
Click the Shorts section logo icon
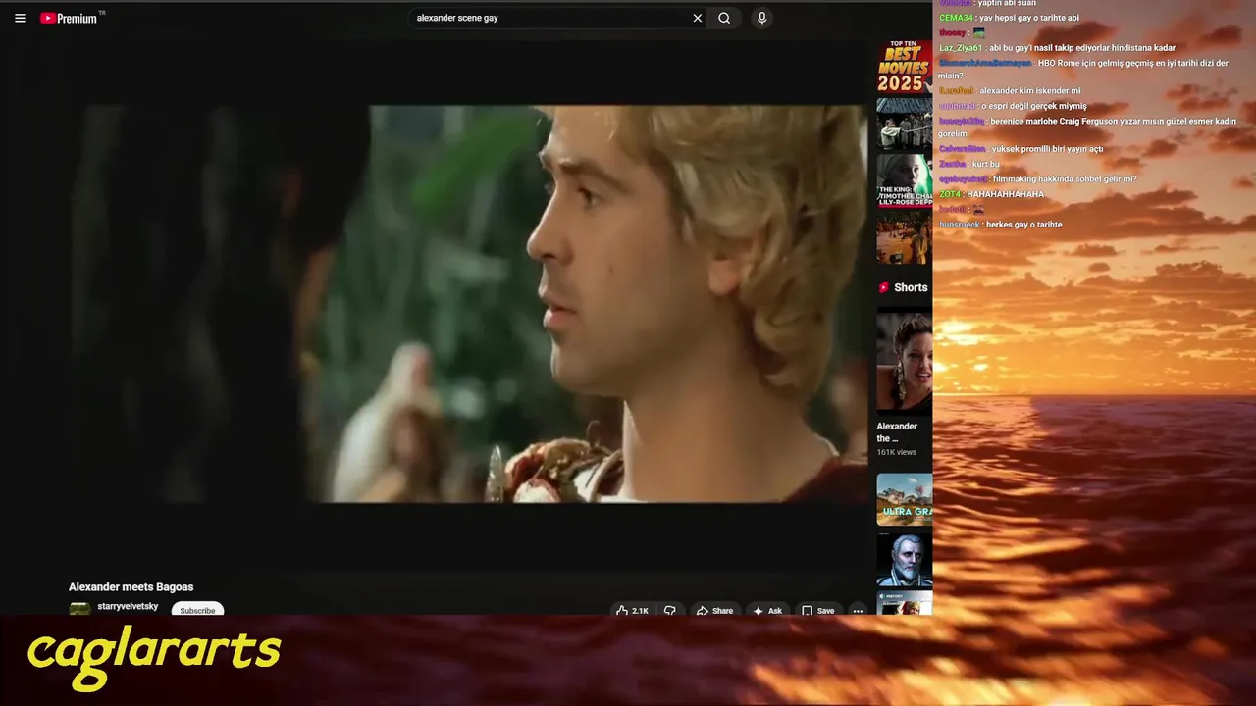coord(883,287)
